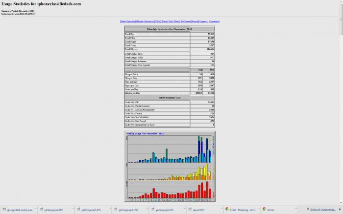
Task: Expand options arrow for yellowjeep4.JPG download
Action: pos(73,210)
